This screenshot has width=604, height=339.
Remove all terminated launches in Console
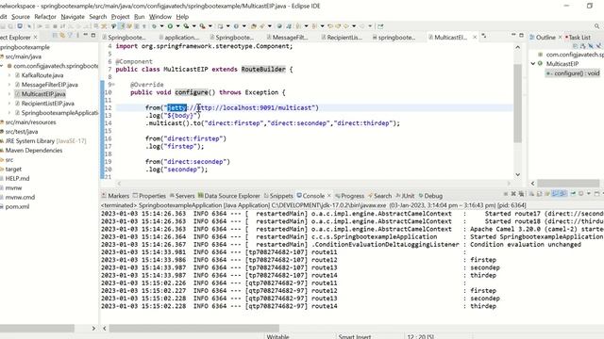[x=522, y=194]
